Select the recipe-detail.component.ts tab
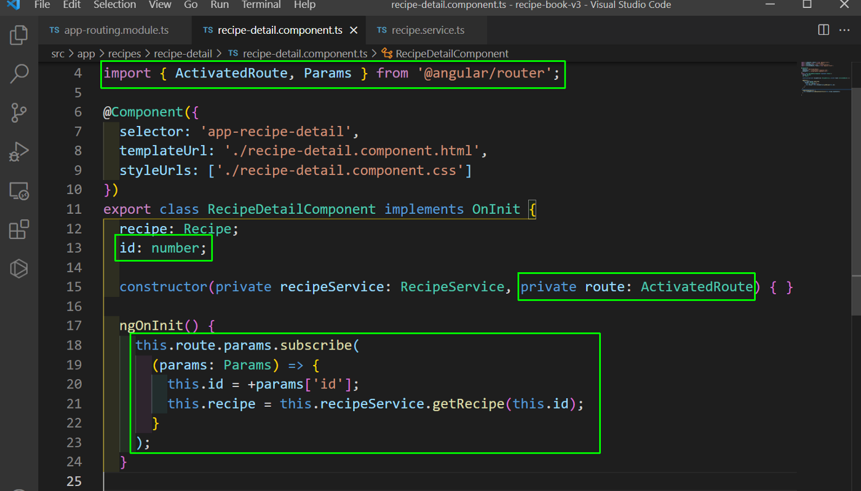 280,30
